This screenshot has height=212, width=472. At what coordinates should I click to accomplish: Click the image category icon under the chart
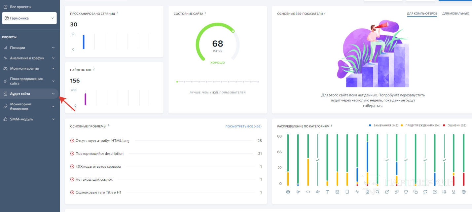[x=337, y=192]
